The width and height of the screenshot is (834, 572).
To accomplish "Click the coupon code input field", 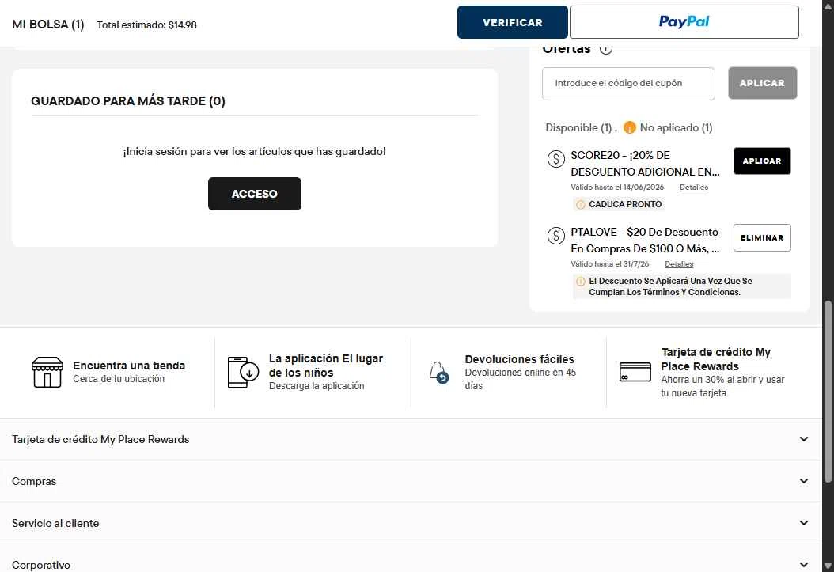I will (x=628, y=83).
